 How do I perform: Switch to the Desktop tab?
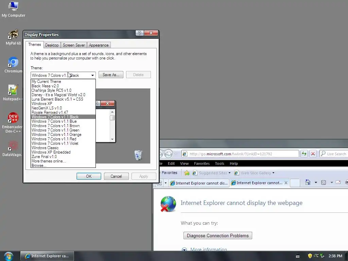52,45
